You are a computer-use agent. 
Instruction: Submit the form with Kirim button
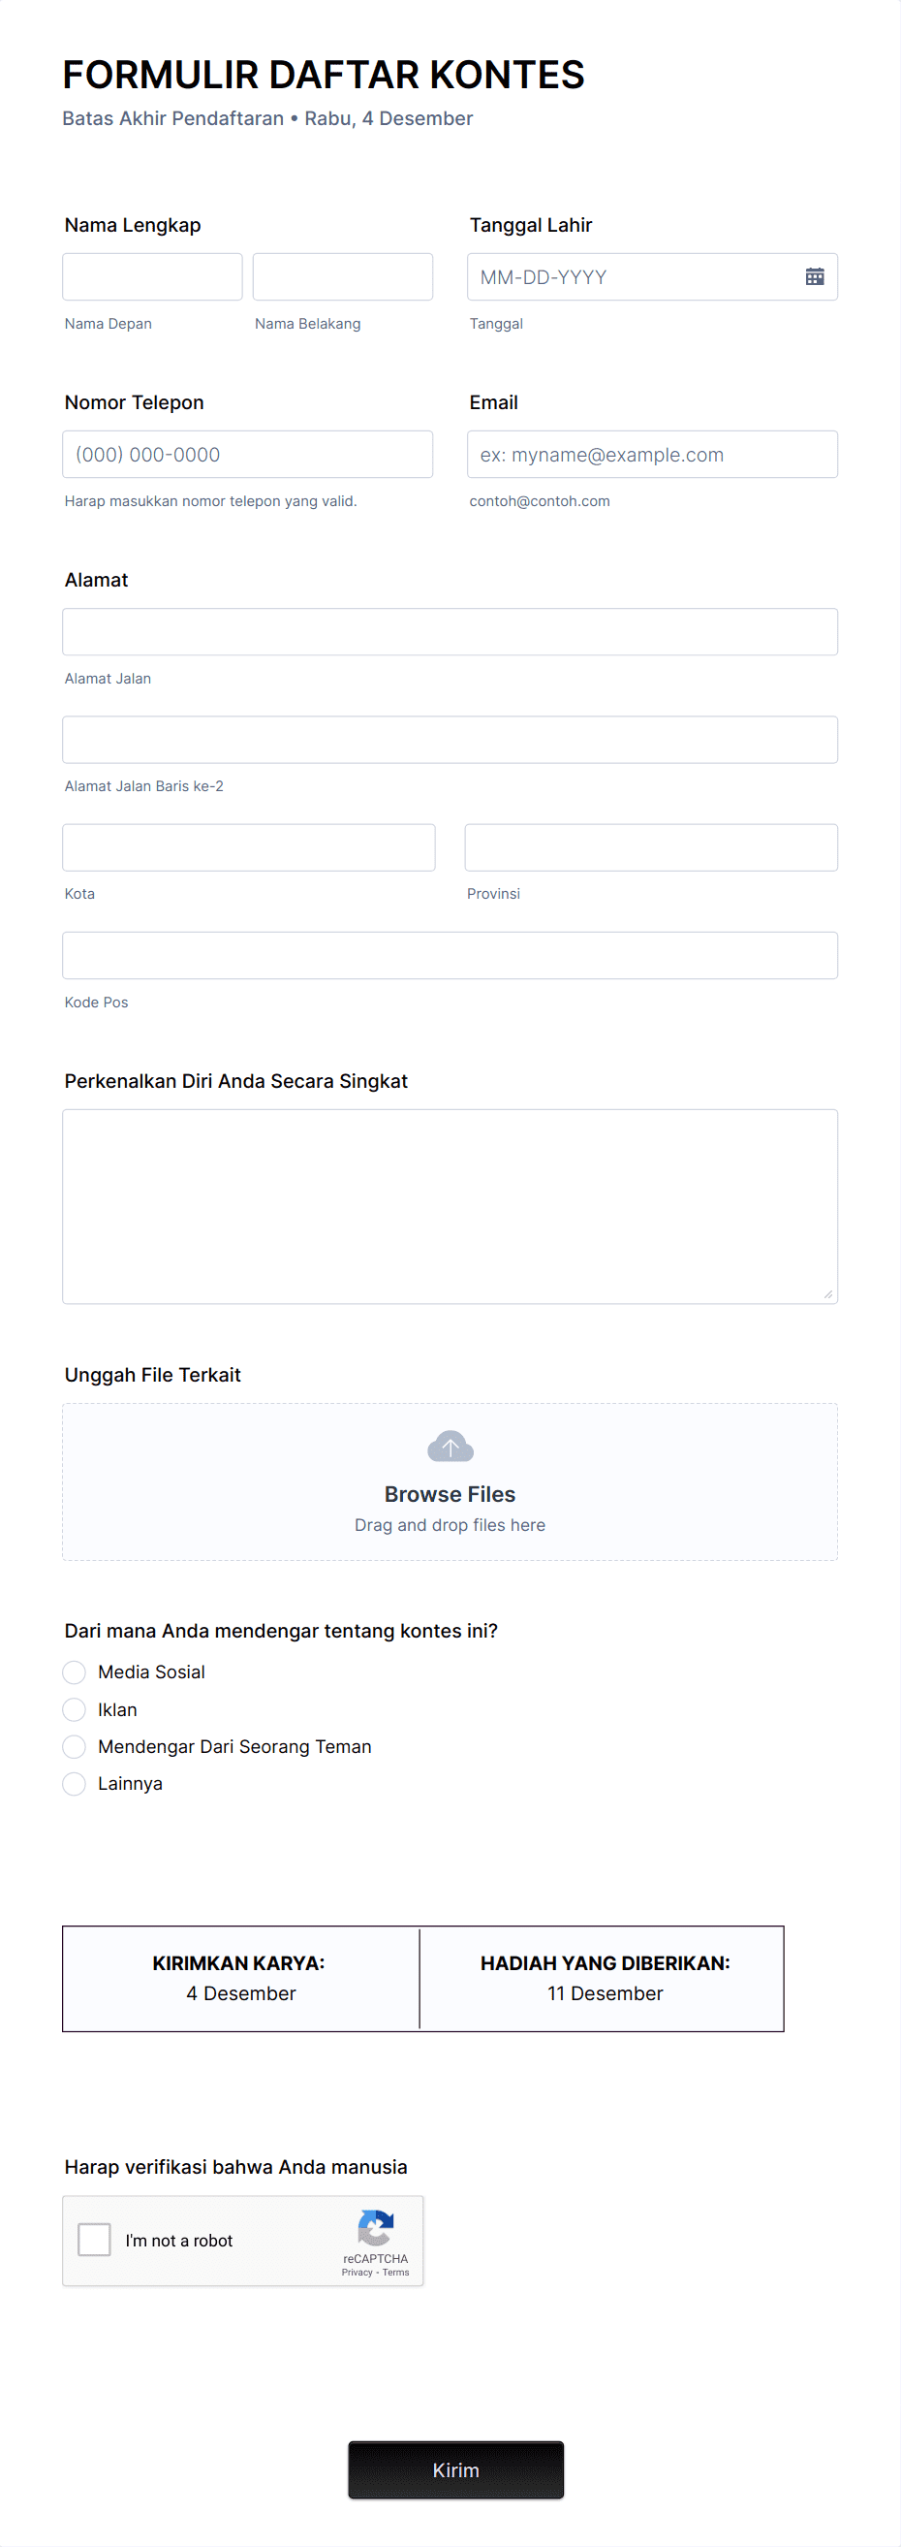(455, 2469)
